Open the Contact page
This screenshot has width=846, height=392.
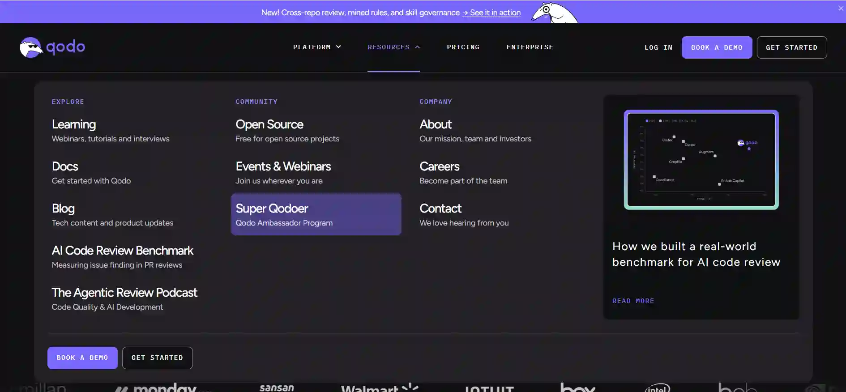464,214
